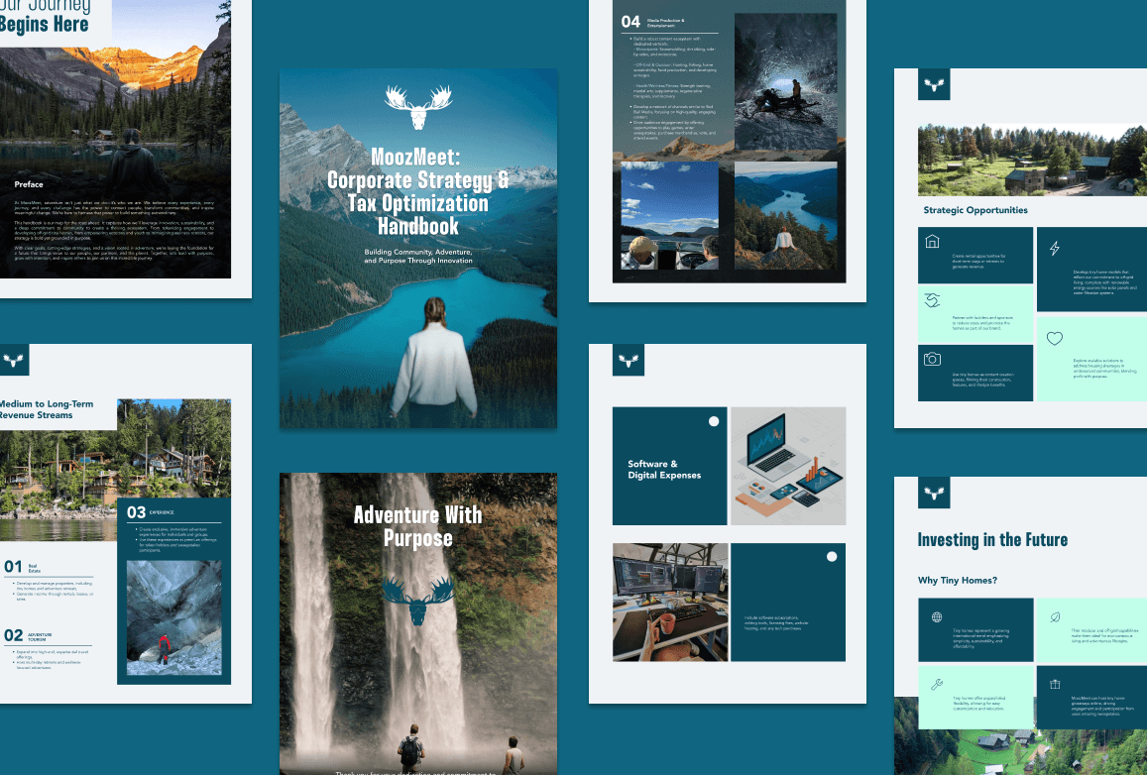Click the lakeside cabins photo

(58, 487)
